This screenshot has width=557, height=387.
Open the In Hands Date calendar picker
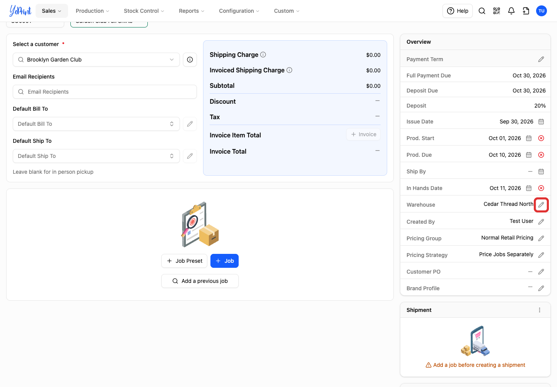point(529,188)
